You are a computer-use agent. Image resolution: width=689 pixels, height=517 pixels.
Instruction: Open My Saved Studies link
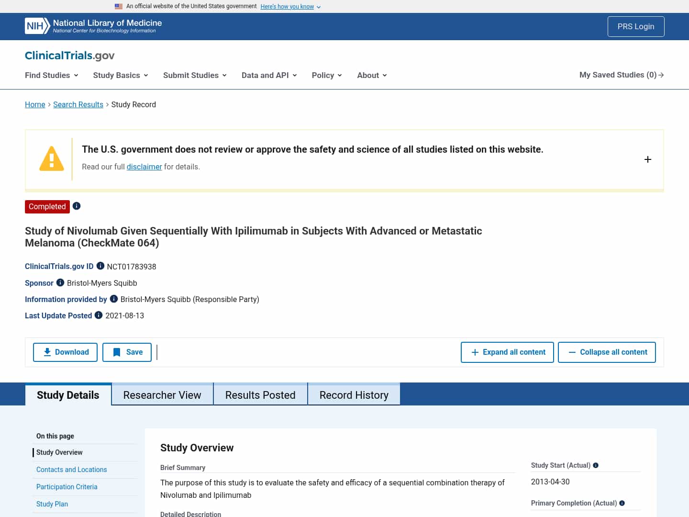coord(621,75)
